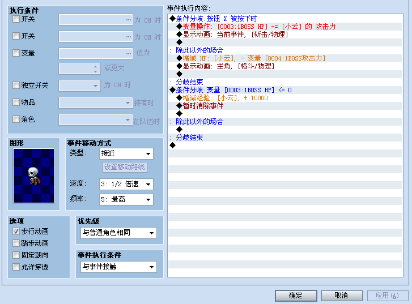Click the spinner arrows beside 或更大

95,68
